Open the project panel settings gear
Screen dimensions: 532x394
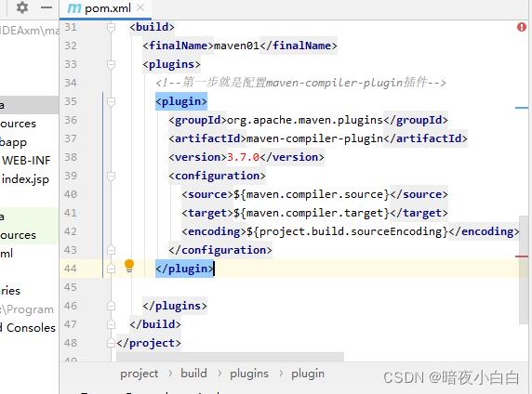(x=22, y=7)
